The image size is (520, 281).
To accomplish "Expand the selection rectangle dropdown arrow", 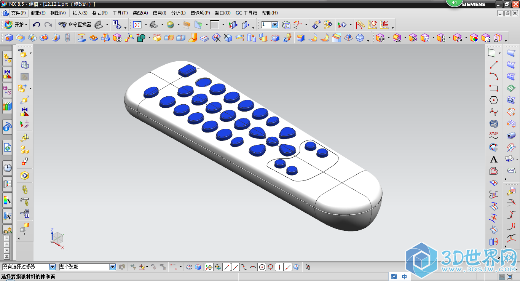I will 180,267.
